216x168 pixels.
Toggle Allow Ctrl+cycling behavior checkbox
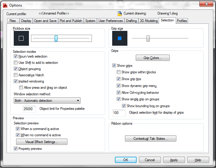pos(118,93)
